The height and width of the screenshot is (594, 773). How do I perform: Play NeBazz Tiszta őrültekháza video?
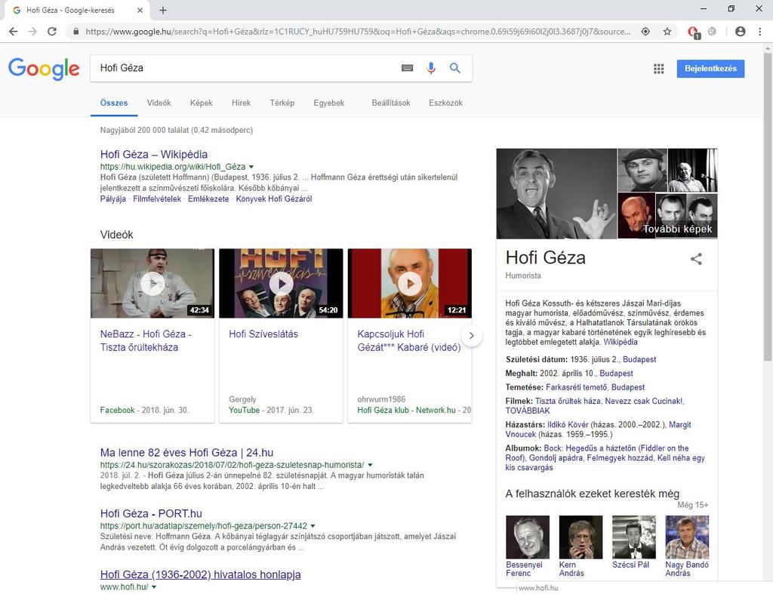click(152, 284)
